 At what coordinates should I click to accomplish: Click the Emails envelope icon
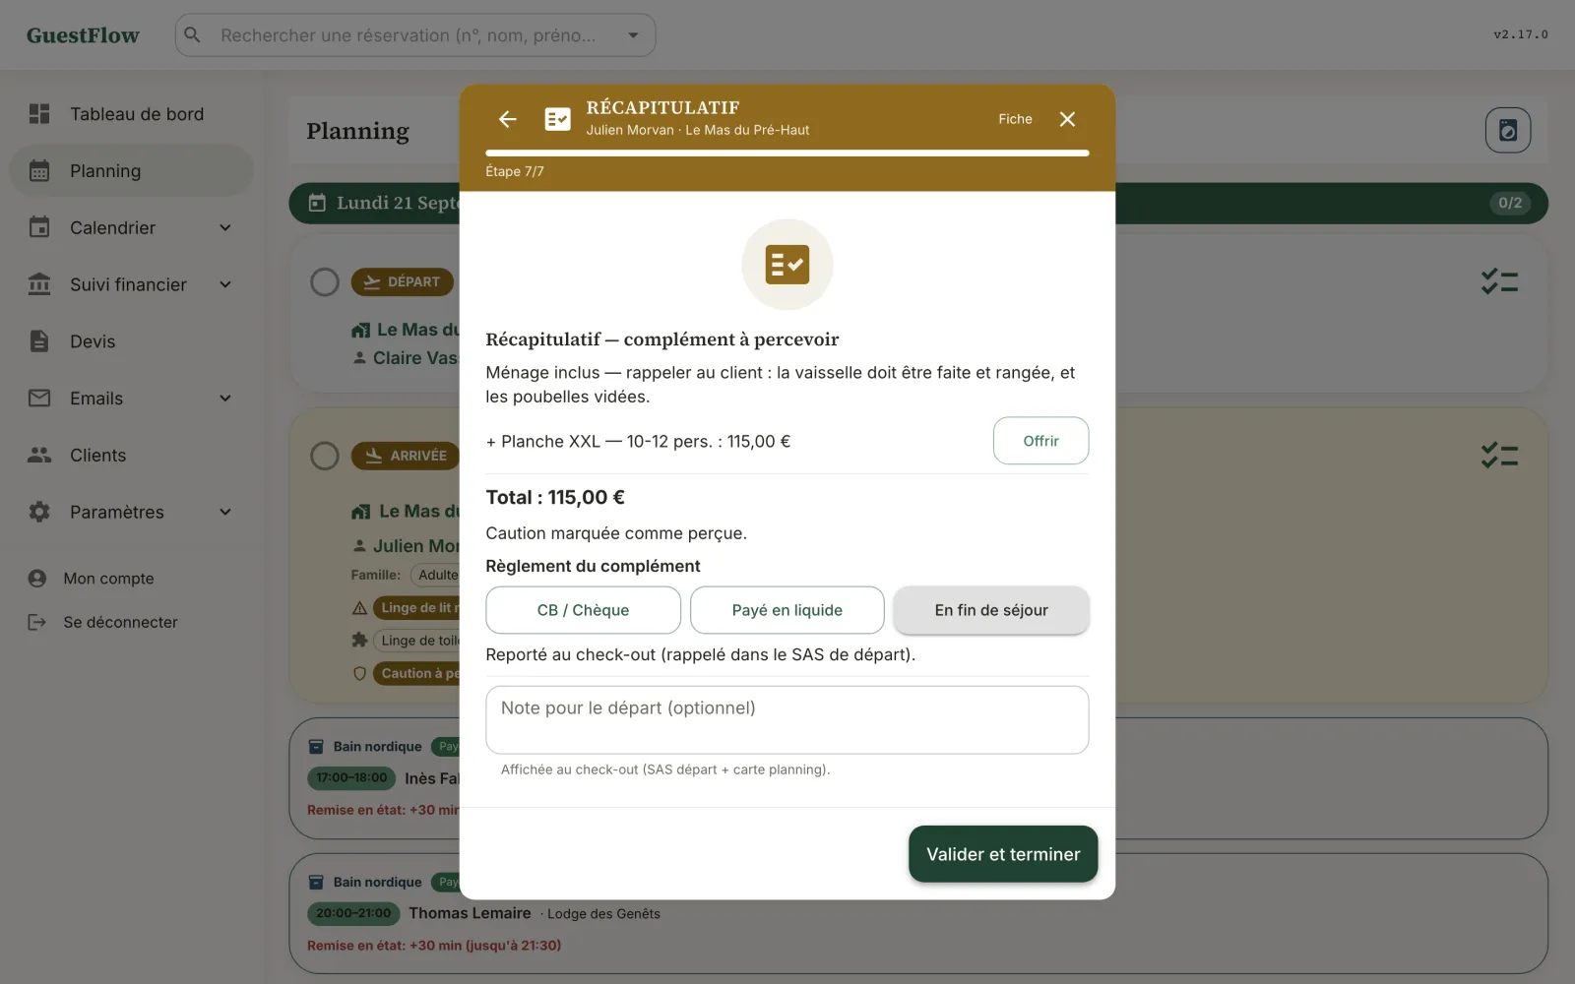pos(39,399)
